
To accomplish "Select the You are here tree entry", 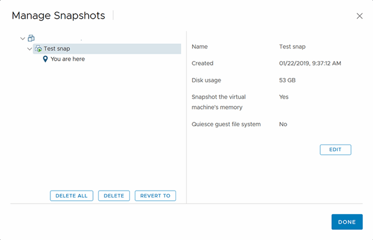I will coord(67,59).
